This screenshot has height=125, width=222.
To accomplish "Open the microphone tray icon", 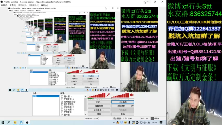I will (129, 122).
